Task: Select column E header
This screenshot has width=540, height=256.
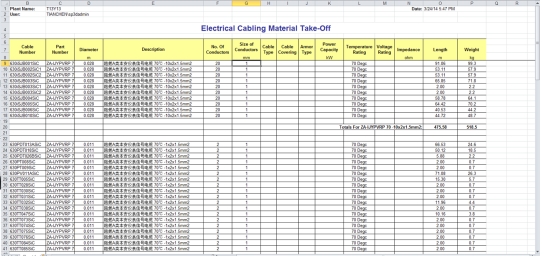Action: (x=153, y=3)
